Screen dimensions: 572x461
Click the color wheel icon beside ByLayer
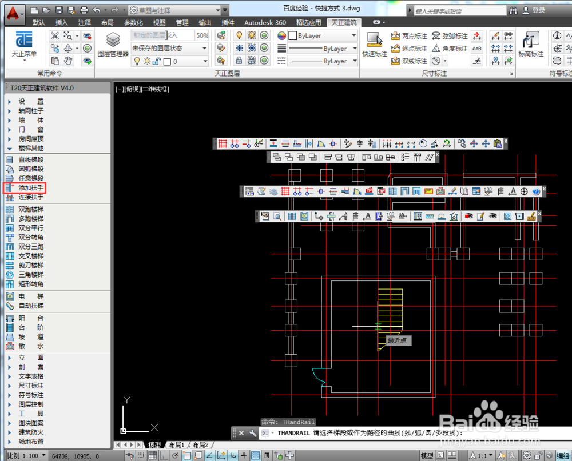coord(281,36)
